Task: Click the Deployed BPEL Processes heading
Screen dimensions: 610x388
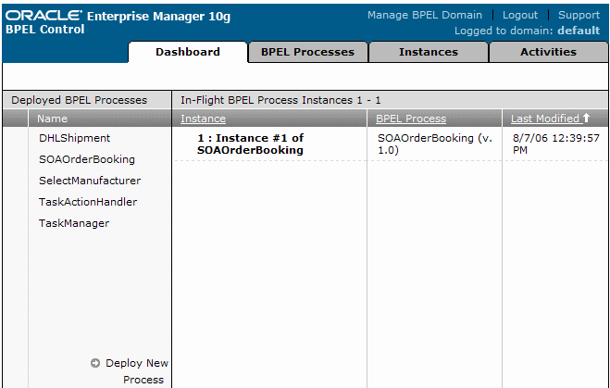Action: coord(80,100)
